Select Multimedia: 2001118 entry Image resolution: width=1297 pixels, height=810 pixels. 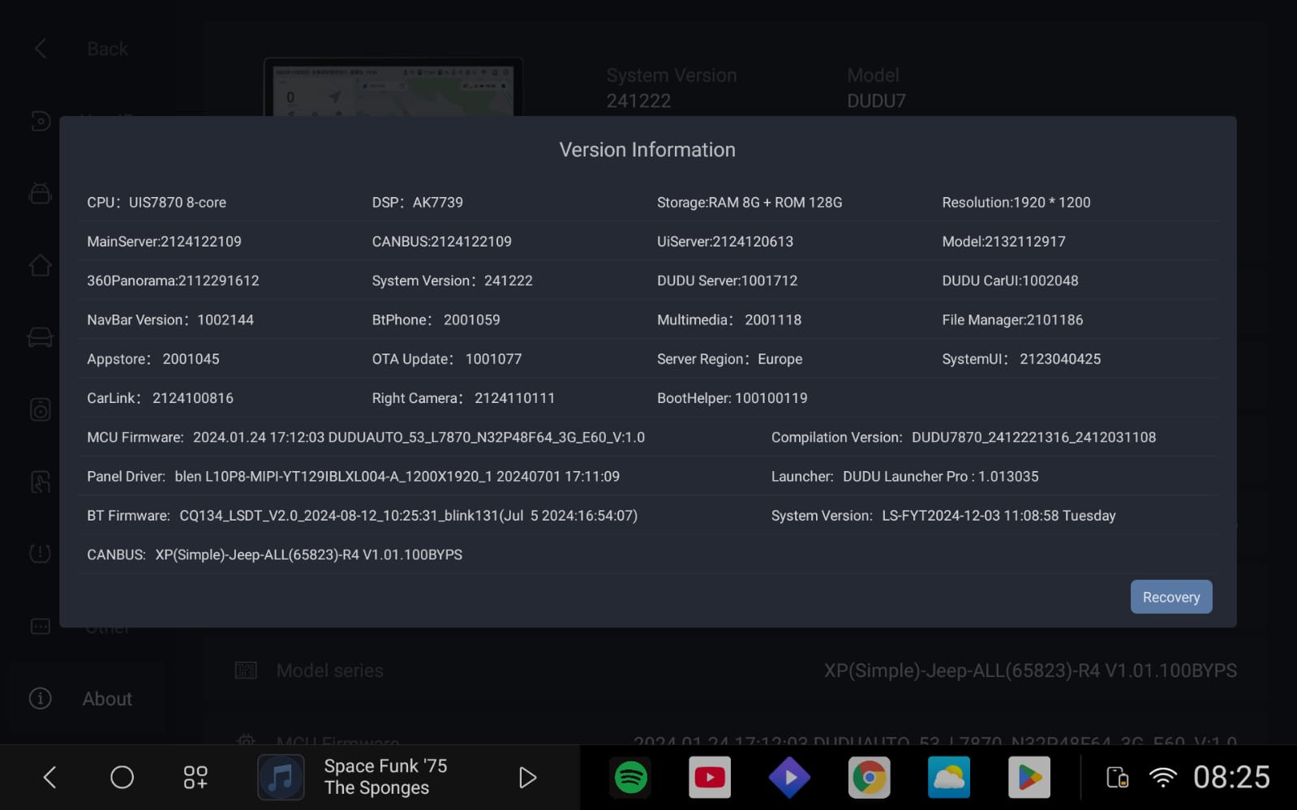pyautogui.click(x=729, y=320)
